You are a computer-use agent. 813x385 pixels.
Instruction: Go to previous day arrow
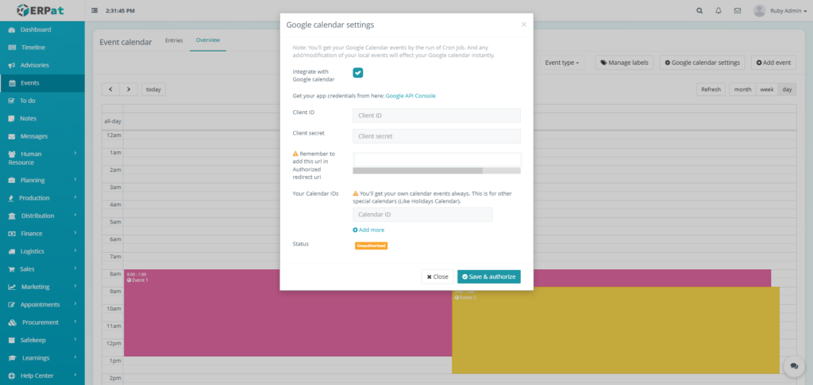pyautogui.click(x=110, y=89)
